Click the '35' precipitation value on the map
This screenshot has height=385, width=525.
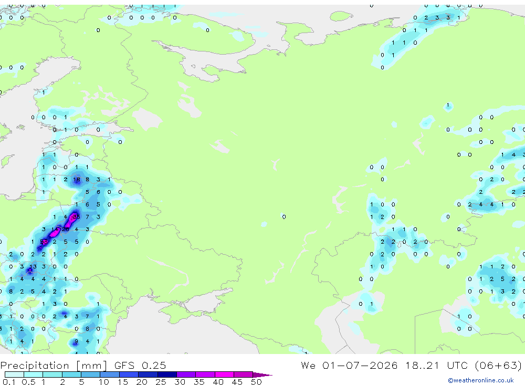(76, 217)
